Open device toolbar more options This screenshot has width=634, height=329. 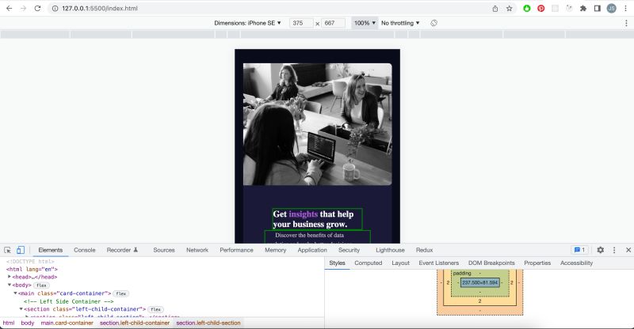point(626,23)
